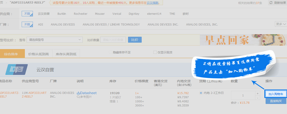
Task: Click the compare quantity input field
Action: click(x=113, y=40)
